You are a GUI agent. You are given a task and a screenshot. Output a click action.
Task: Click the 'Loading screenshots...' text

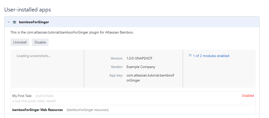tap(34, 56)
